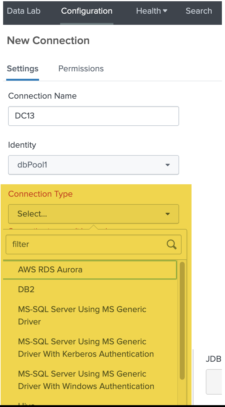Switch to the Permissions tab

81,69
